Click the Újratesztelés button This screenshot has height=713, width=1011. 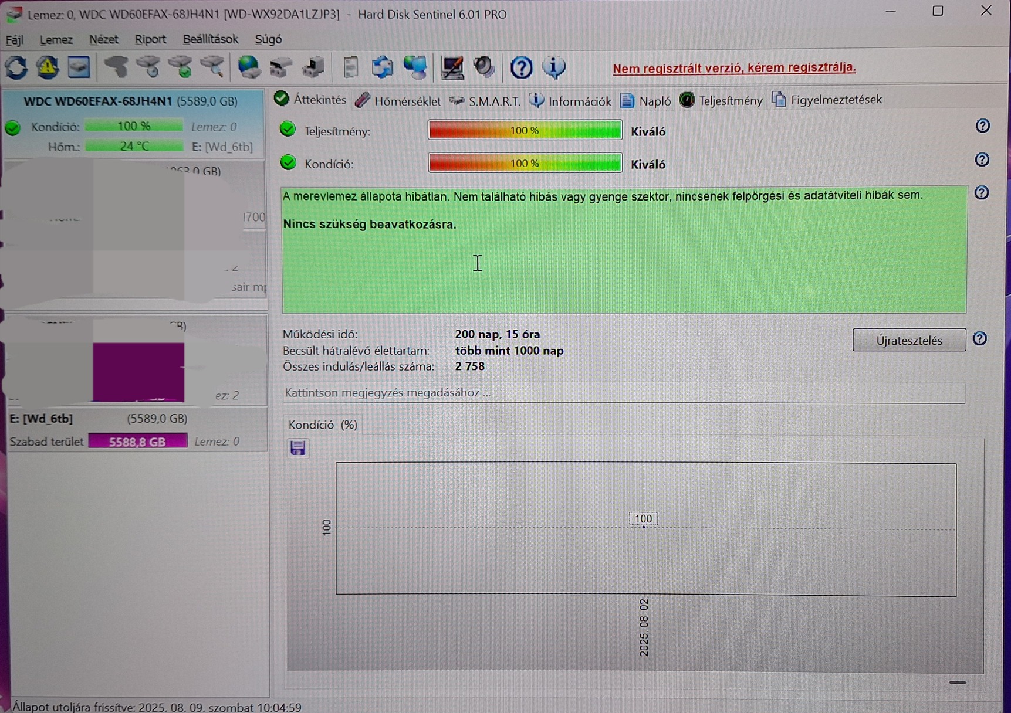click(909, 340)
